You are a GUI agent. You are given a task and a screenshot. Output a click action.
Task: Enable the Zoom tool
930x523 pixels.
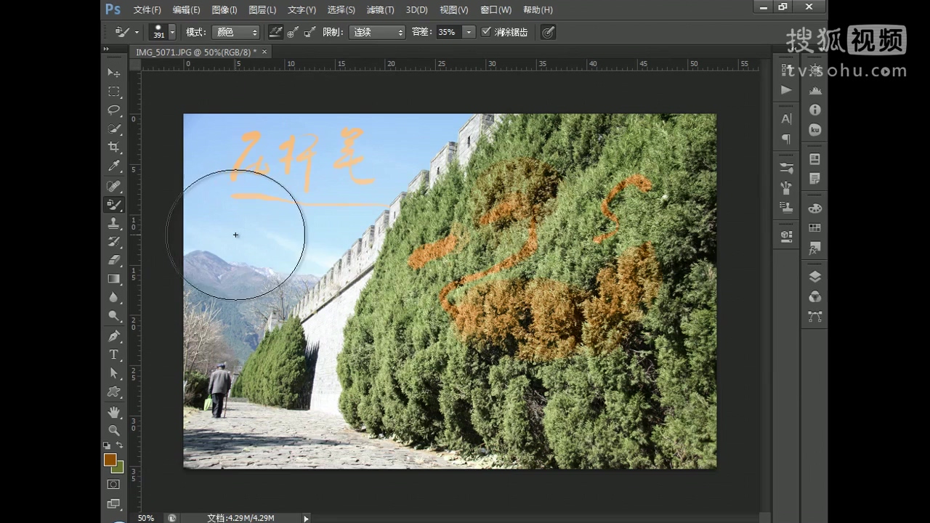[114, 429]
